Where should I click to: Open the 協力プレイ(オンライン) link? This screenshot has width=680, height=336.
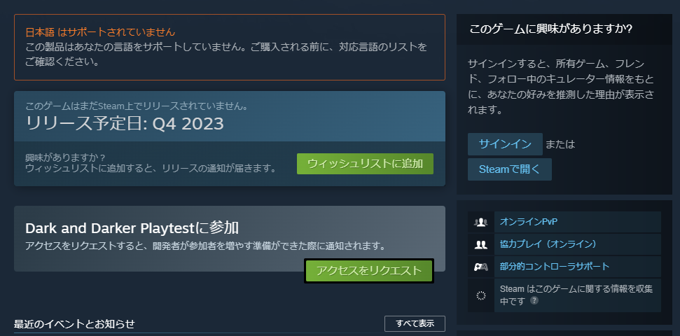coord(548,244)
